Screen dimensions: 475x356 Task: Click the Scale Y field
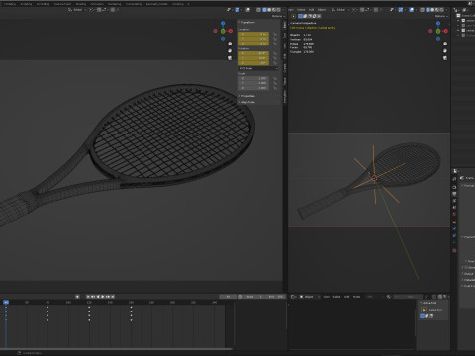click(253, 83)
